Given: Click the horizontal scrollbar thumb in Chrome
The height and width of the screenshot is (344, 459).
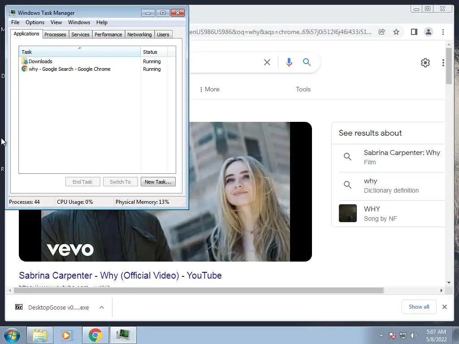Looking at the screenshot, I should coord(199,290).
